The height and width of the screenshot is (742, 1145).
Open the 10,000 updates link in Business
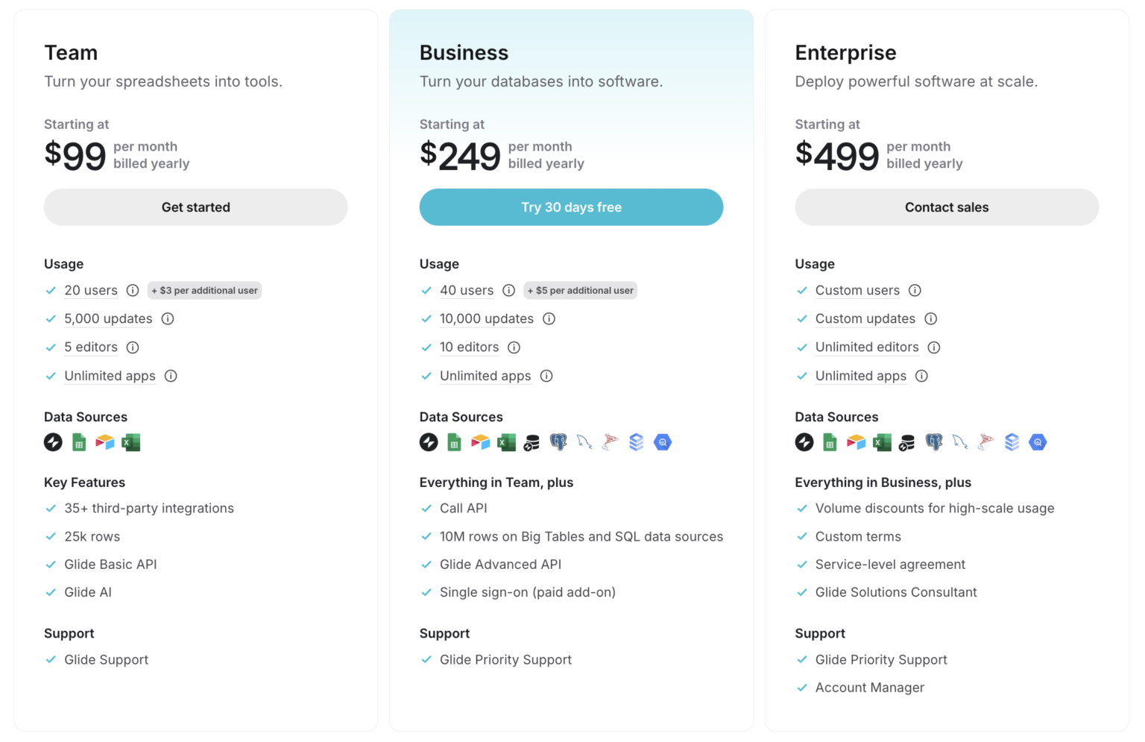point(486,318)
